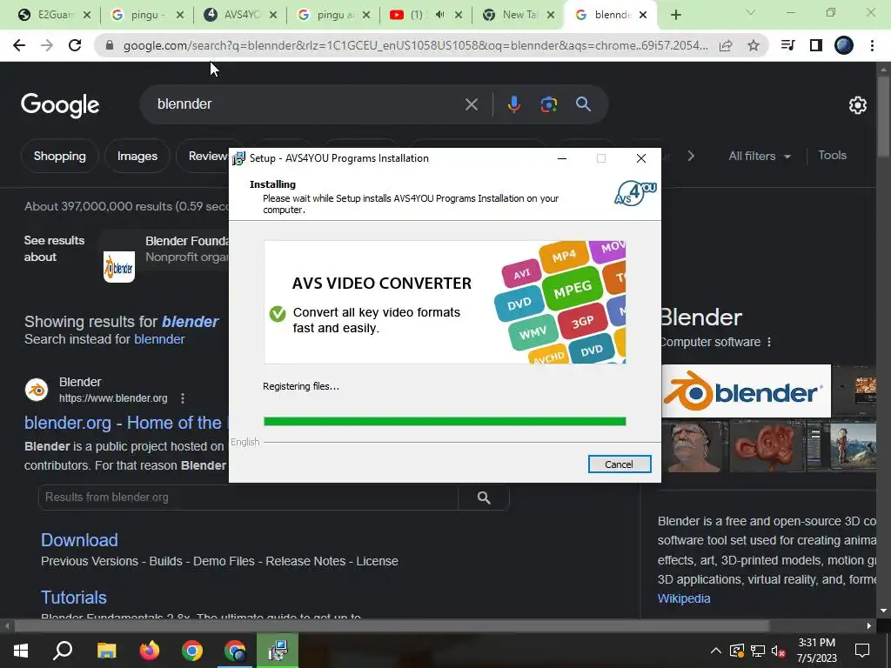Open Wikipedia link in knowledge panel

(x=684, y=598)
